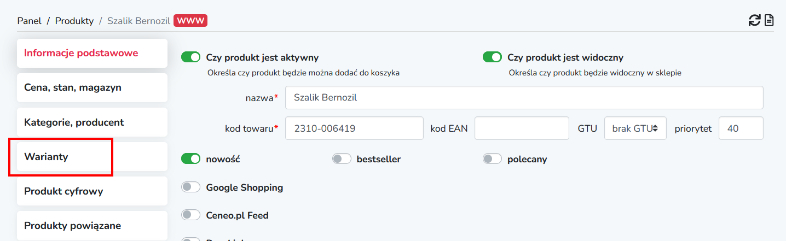Click the 'kod EAN' input field

click(522, 128)
